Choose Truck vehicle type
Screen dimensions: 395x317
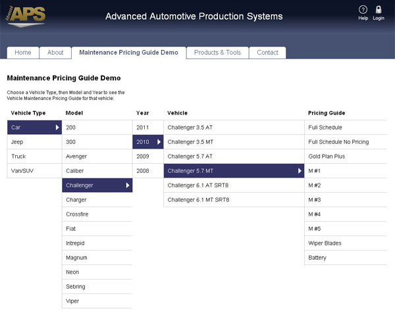[x=34, y=157]
